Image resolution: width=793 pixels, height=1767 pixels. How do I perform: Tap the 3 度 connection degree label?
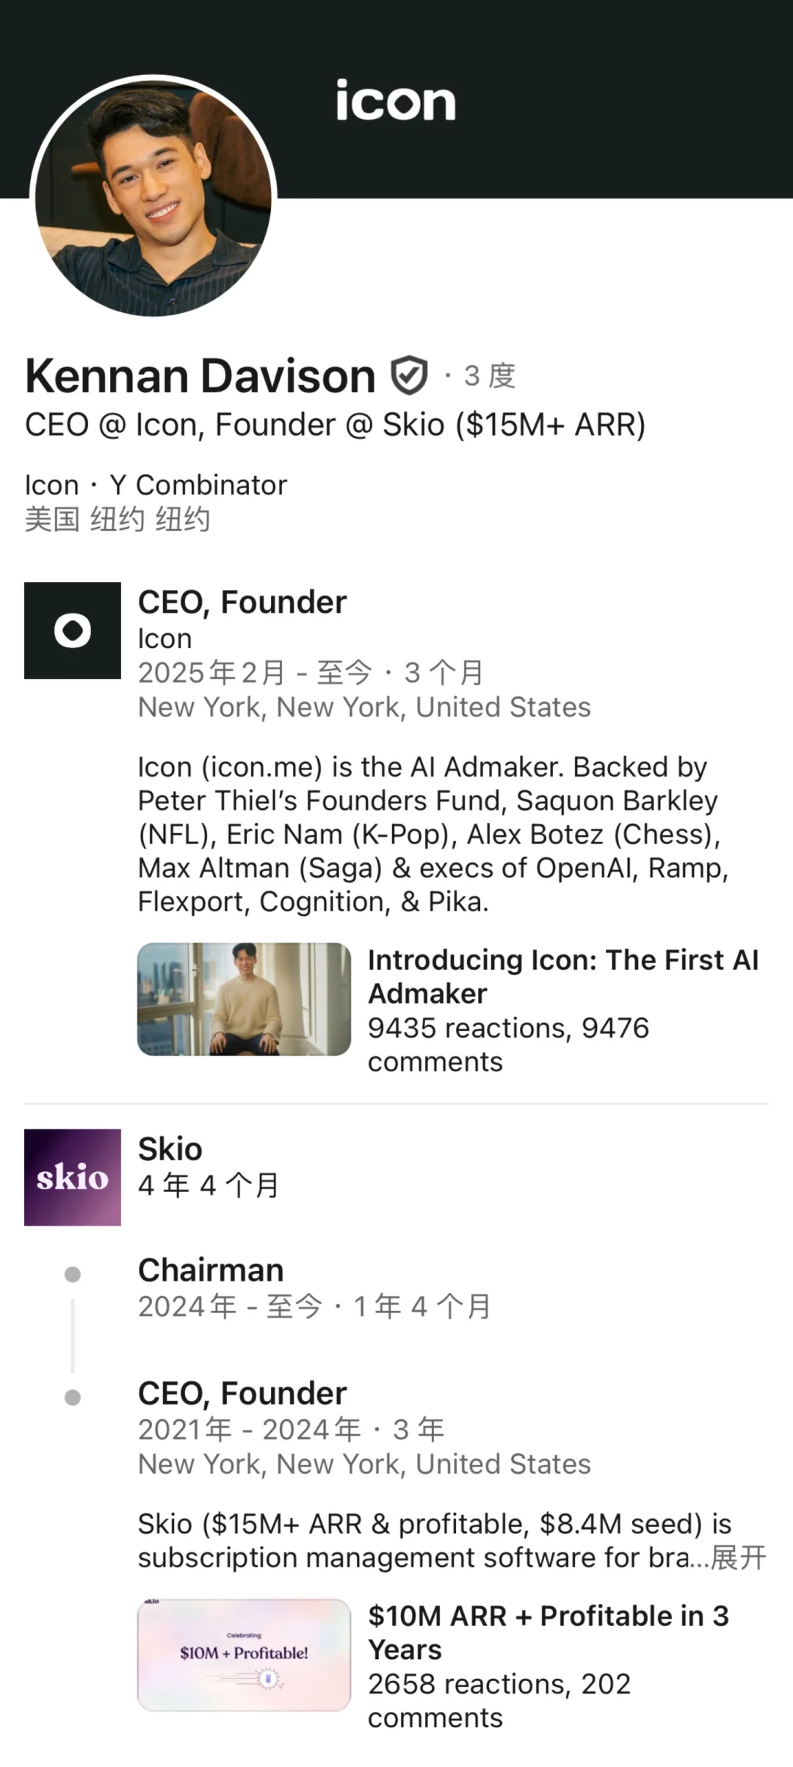click(489, 376)
